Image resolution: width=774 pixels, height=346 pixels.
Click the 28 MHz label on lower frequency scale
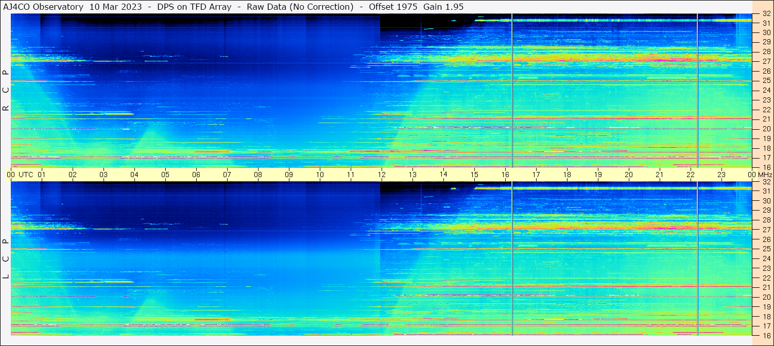(766, 220)
